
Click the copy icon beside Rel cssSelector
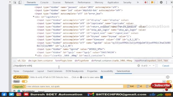[x=14, y=91]
